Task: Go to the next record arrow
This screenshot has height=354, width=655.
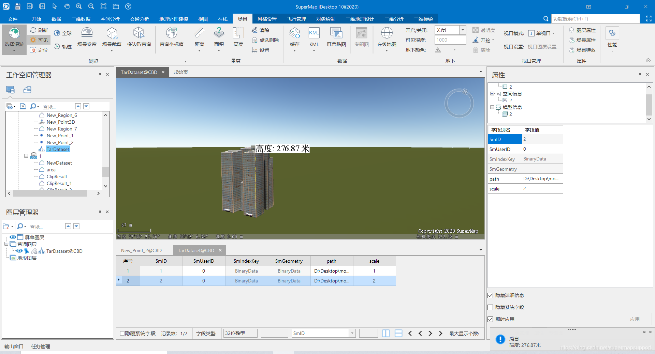Action: (430, 333)
